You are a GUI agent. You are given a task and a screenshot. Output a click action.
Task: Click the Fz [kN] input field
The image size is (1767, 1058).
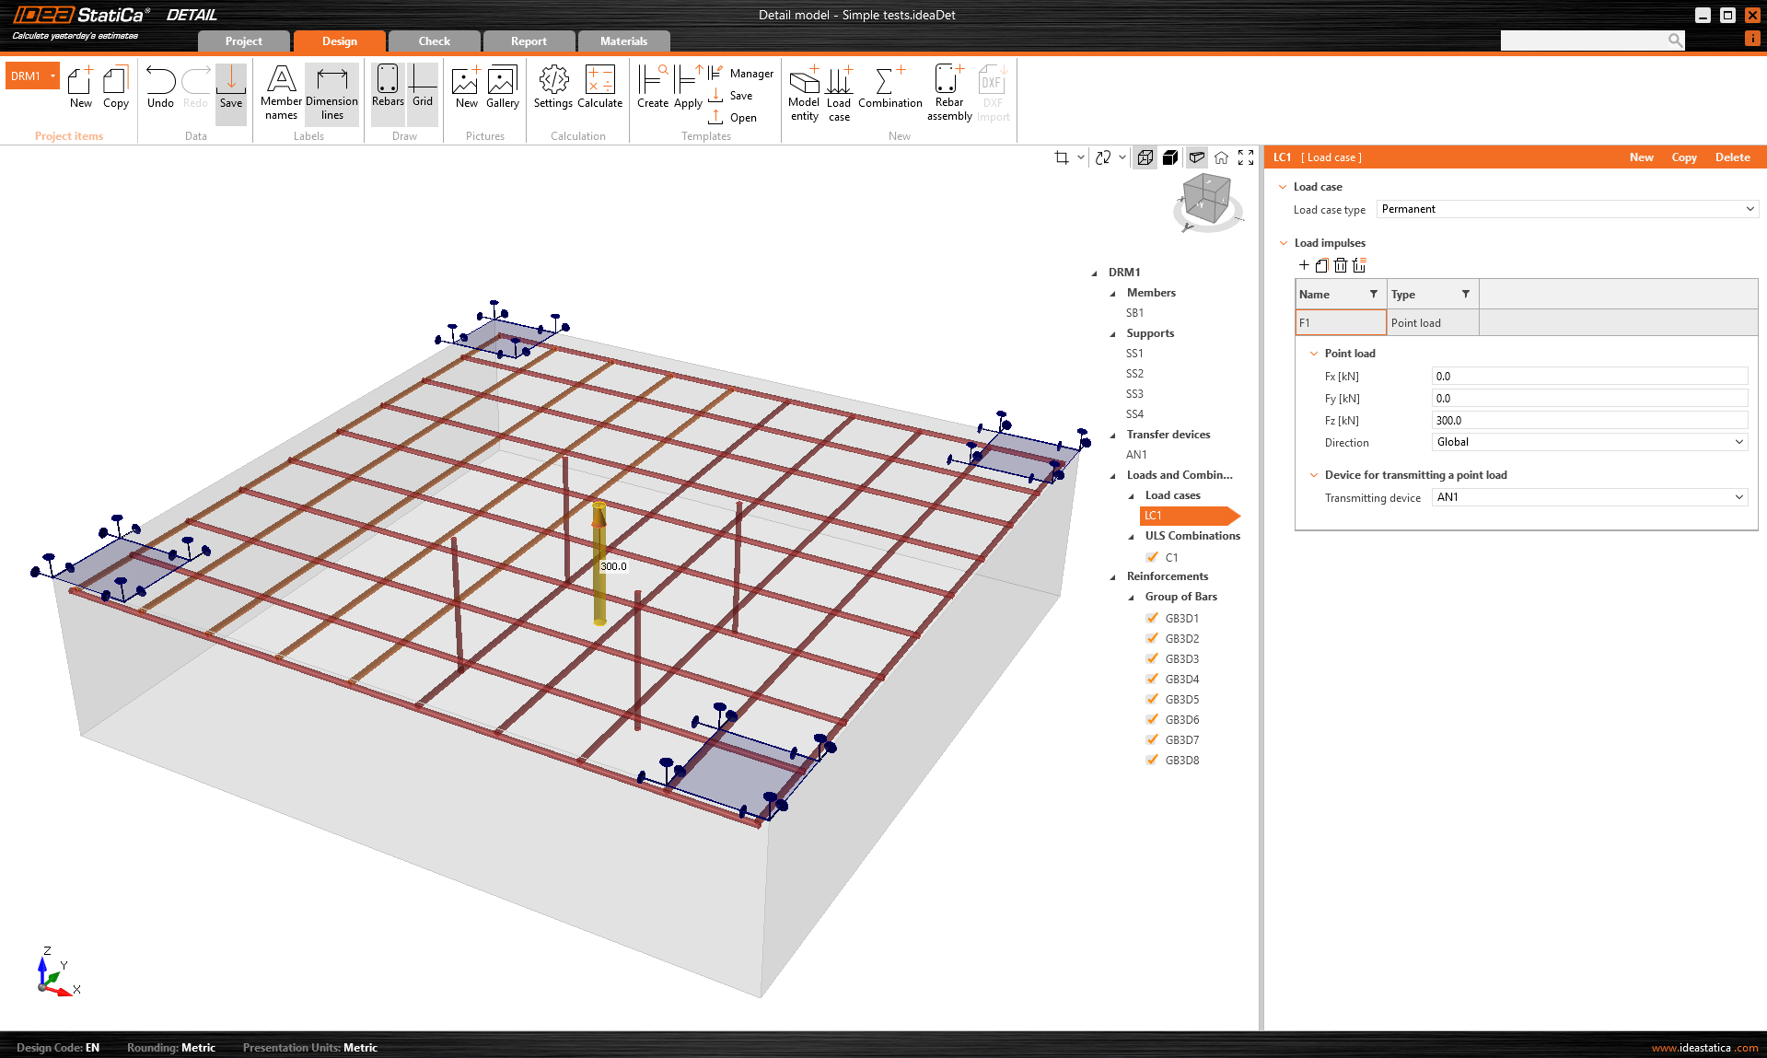point(1589,421)
